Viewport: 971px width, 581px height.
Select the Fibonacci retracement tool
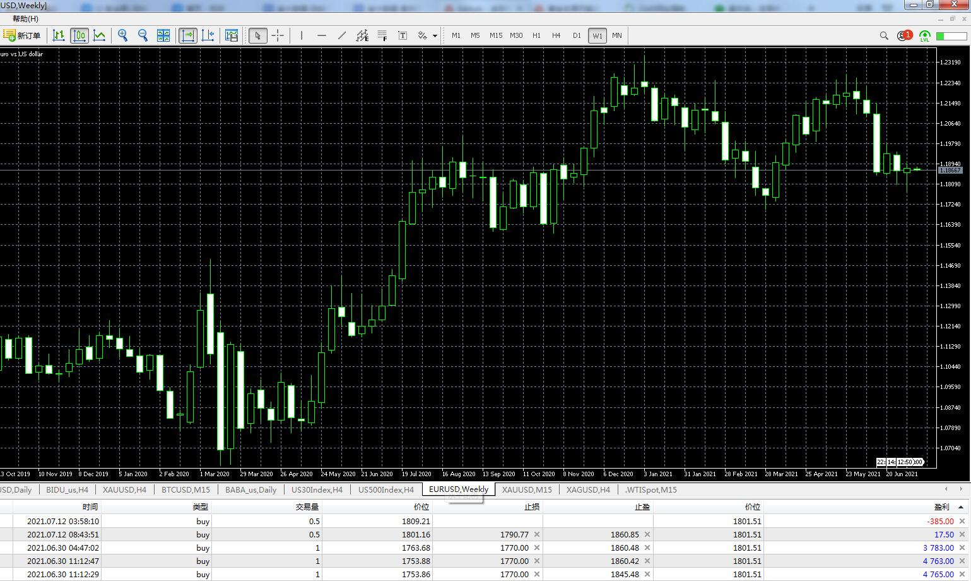pyautogui.click(x=382, y=35)
